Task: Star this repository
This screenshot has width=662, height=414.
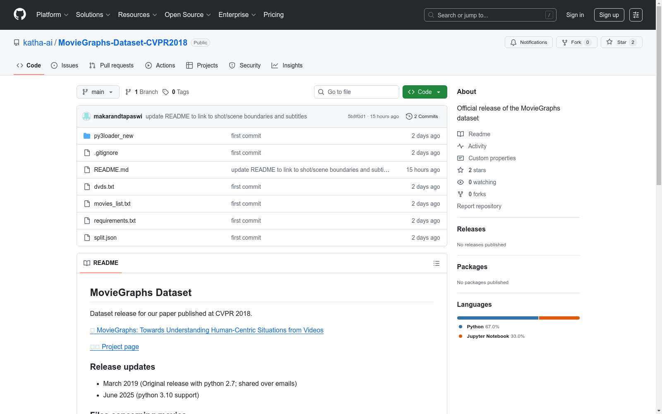Action: pos(621,42)
